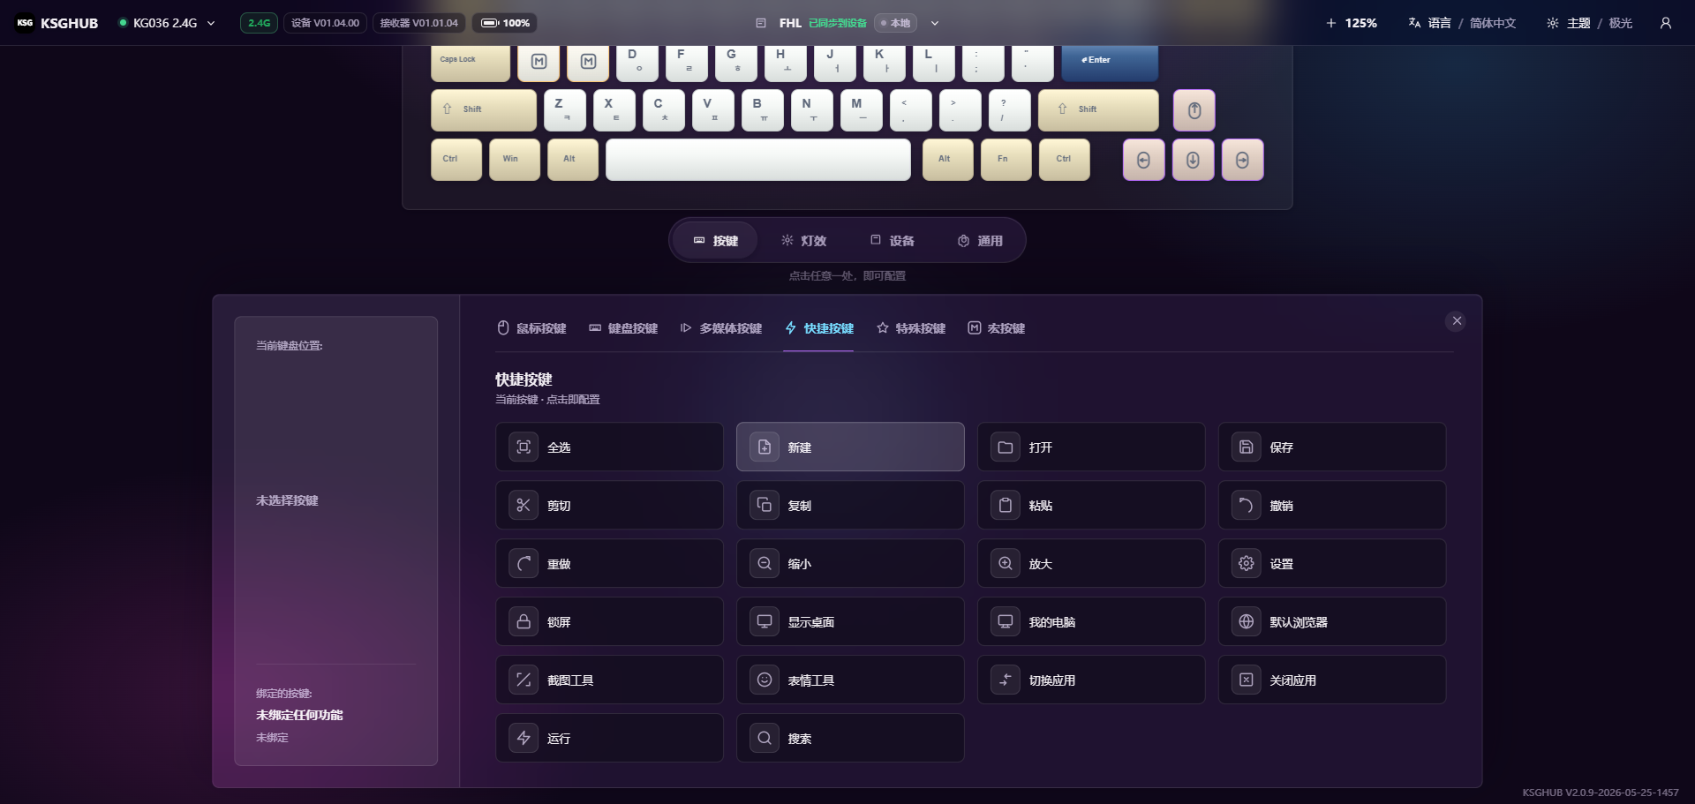Open the 通用 general section
The image size is (1695, 804).
point(980,241)
